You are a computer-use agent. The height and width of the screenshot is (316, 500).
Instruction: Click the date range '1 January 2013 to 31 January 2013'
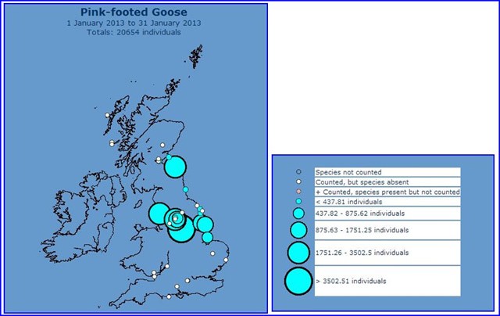tap(134, 23)
